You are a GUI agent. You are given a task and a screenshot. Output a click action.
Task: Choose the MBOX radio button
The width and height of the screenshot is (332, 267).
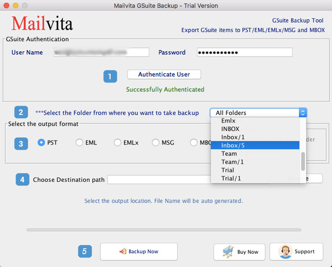194,143
